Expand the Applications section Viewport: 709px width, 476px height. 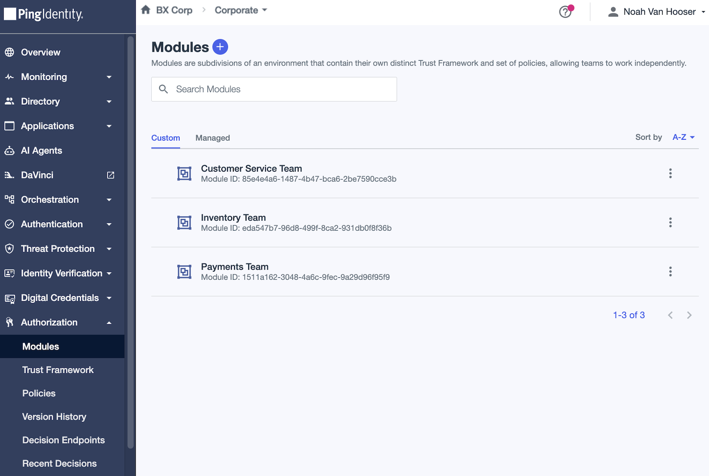point(62,126)
